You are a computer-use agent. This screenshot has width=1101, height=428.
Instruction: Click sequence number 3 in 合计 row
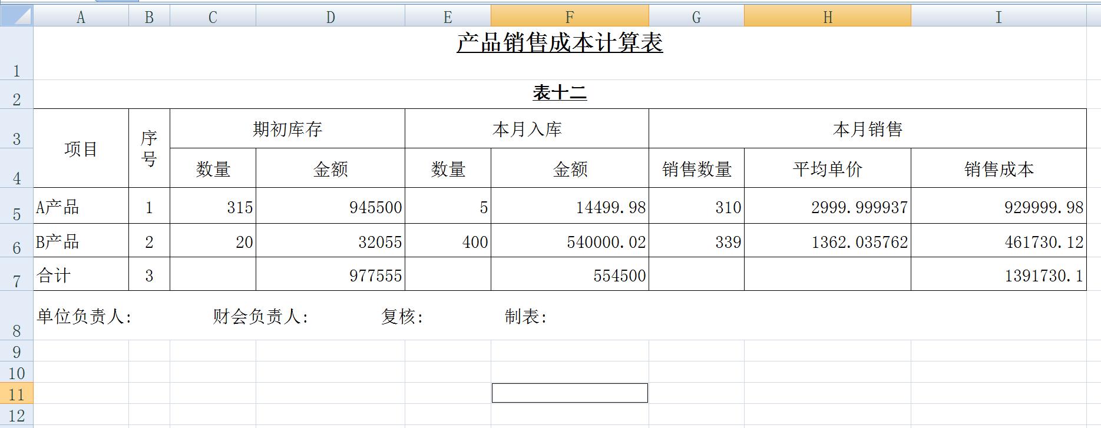(149, 274)
